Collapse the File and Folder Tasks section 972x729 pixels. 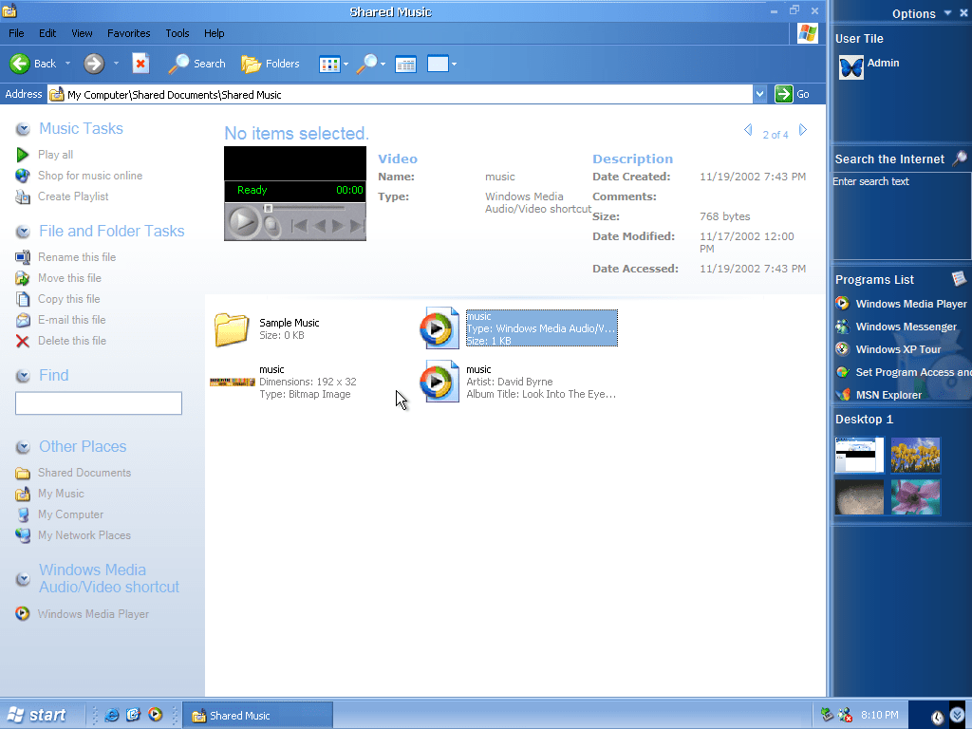(x=23, y=232)
